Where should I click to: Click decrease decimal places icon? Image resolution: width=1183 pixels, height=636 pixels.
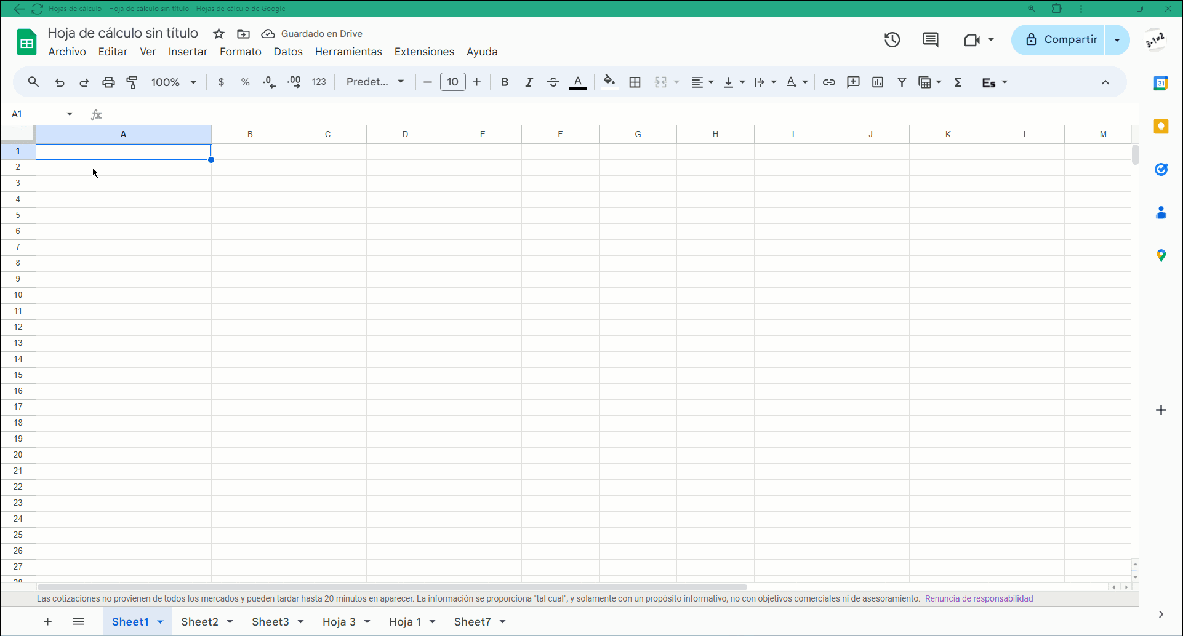269,82
